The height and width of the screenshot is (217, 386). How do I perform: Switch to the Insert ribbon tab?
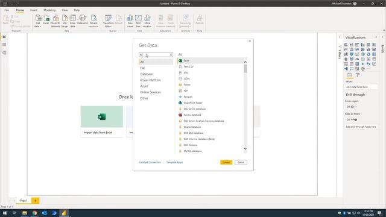click(34, 10)
